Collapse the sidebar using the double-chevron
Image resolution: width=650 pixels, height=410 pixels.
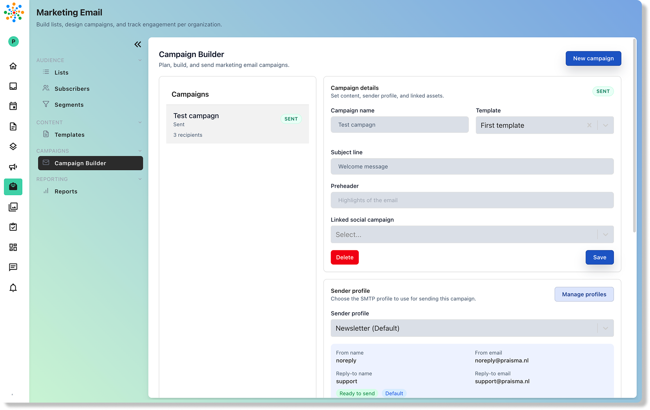[138, 44]
